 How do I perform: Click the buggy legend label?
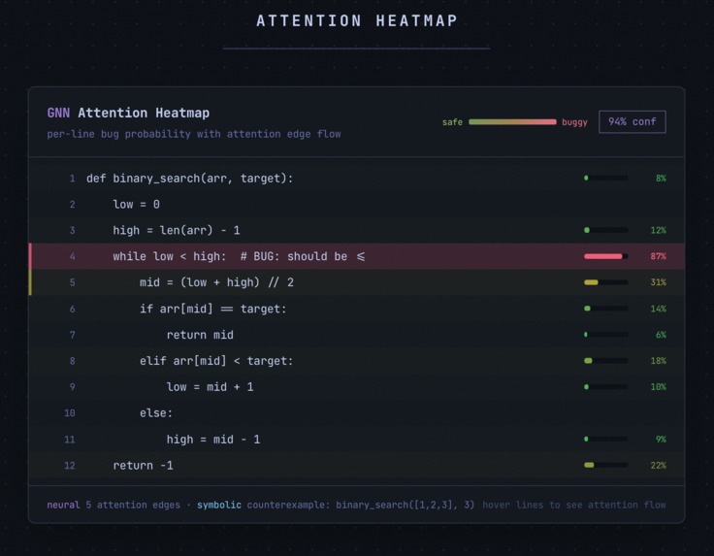coord(574,122)
